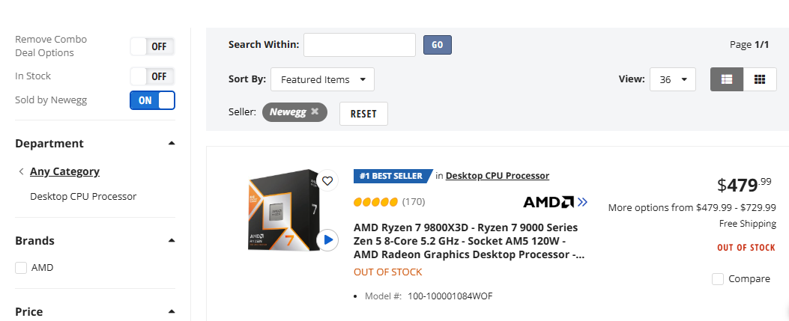
Task: Click the Search Within text field
Action: tap(359, 45)
